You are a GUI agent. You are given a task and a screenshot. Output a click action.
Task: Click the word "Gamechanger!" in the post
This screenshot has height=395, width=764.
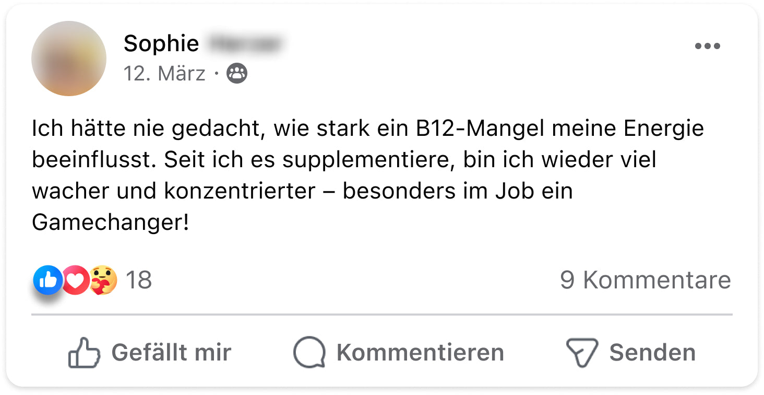(x=110, y=223)
